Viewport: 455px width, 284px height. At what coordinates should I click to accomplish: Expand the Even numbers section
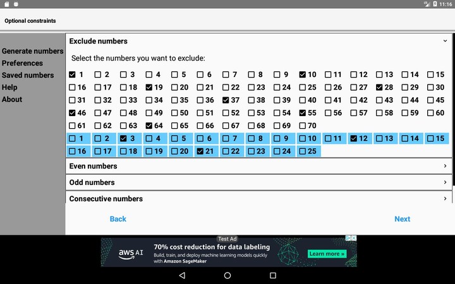pyautogui.click(x=258, y=166)
